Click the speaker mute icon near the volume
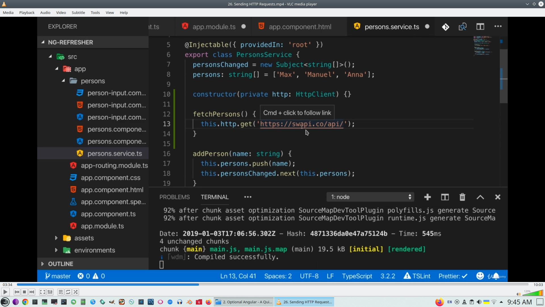 coord(518,294)
